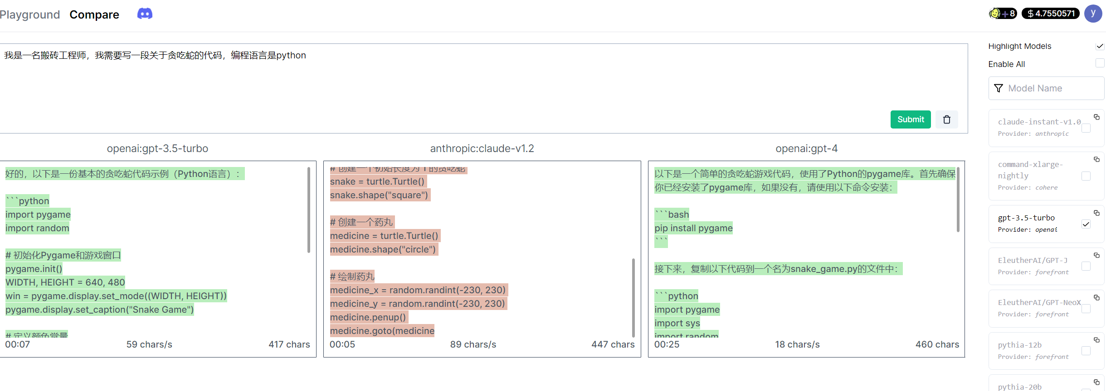
Task: Uncheck the gpt-3.5-turbo model checkbox
Action: click(x=1086, y=224)
